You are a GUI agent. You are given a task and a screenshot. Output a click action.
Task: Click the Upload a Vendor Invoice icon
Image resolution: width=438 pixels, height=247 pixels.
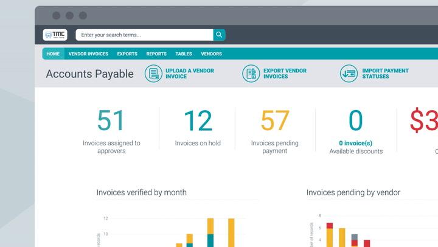pyautogui.click(x=153, y=74)
